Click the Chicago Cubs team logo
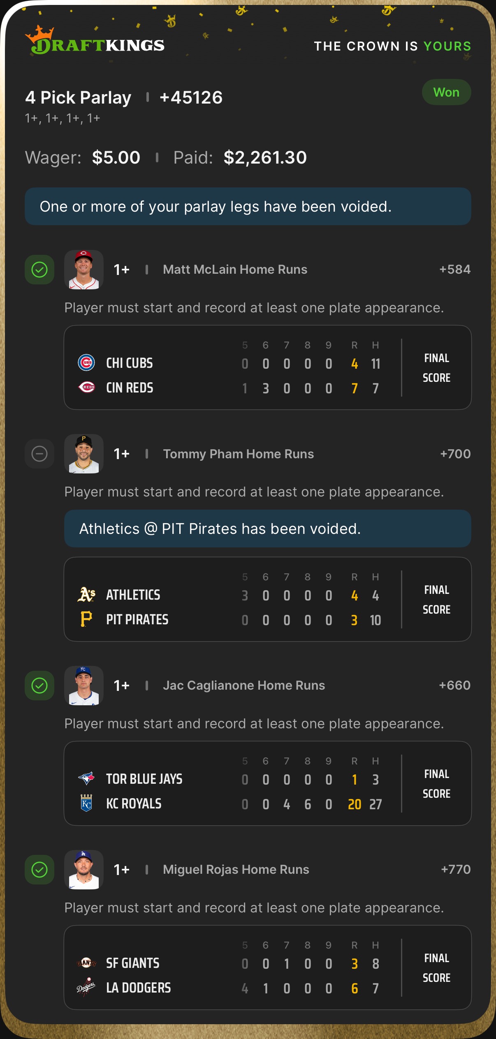This screenshot has width=496, height=1039. tap(86, 362)
